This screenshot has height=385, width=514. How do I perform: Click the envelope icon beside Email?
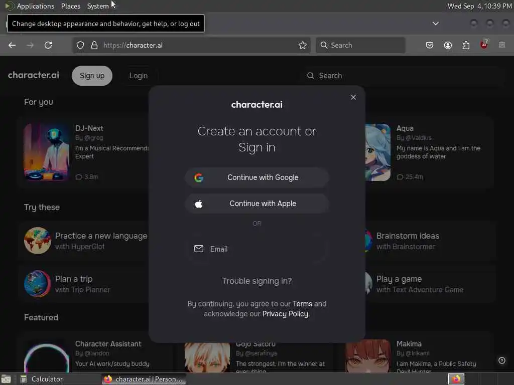point(199,249)
